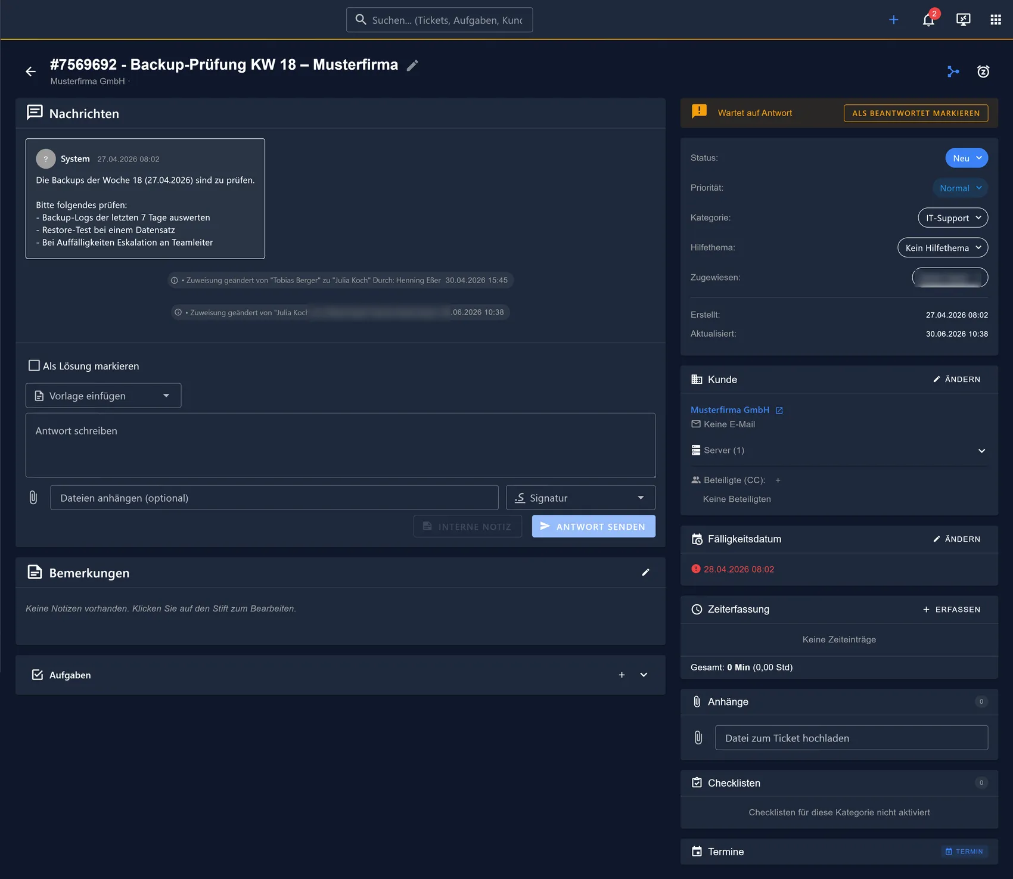
Task: Click the Interne Notiz button
Action: point(468,526)
